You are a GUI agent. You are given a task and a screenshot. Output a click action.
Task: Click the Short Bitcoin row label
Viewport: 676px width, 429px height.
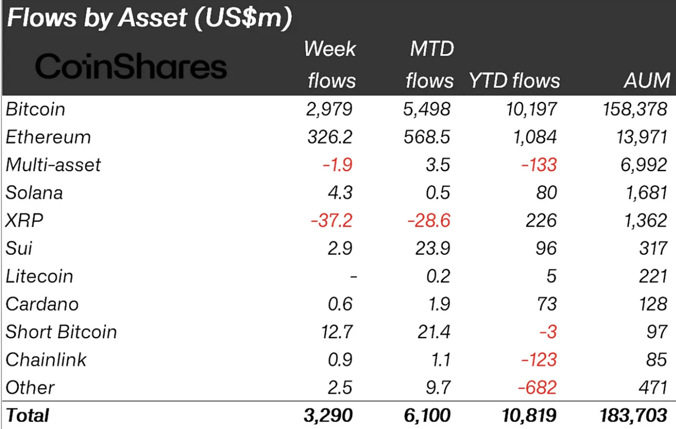point(61,332)
